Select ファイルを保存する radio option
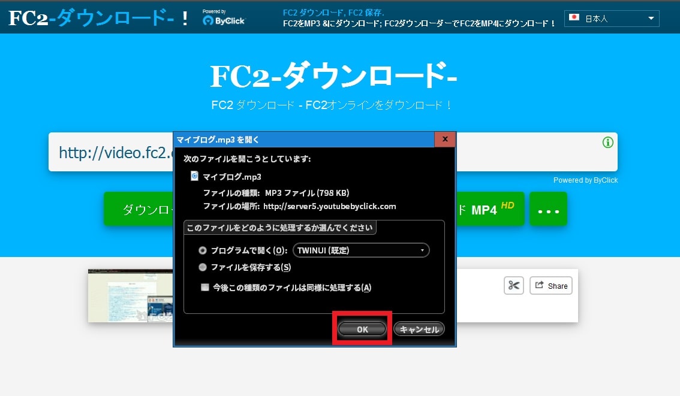Image resolution: width=680 pixels, height=396 pixels. (203, 267)
